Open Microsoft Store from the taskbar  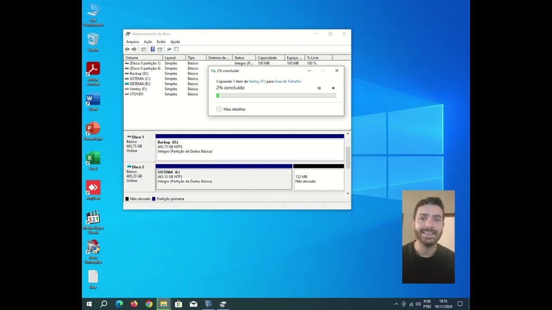click(x=179, y=304)
